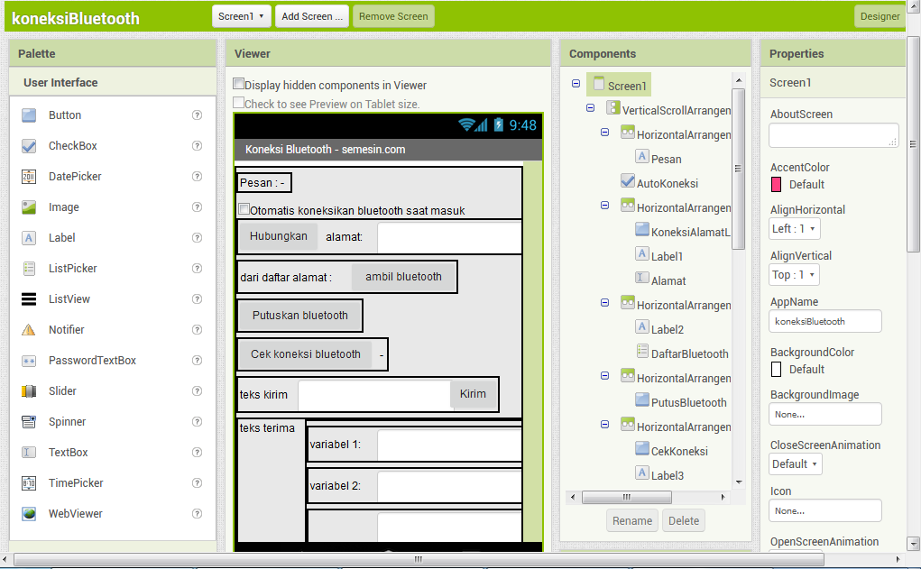This screenshot has height=569, width=921.
Task: Select the Button component icon in Palette
Action: point(29,115)
